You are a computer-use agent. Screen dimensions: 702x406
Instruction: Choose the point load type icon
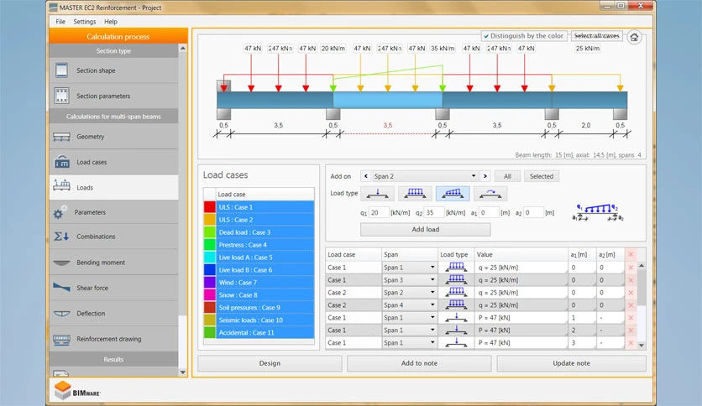pyautogui.click(x=377, y=194)
